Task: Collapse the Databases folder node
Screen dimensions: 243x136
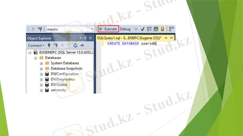Action: point(36,58)
